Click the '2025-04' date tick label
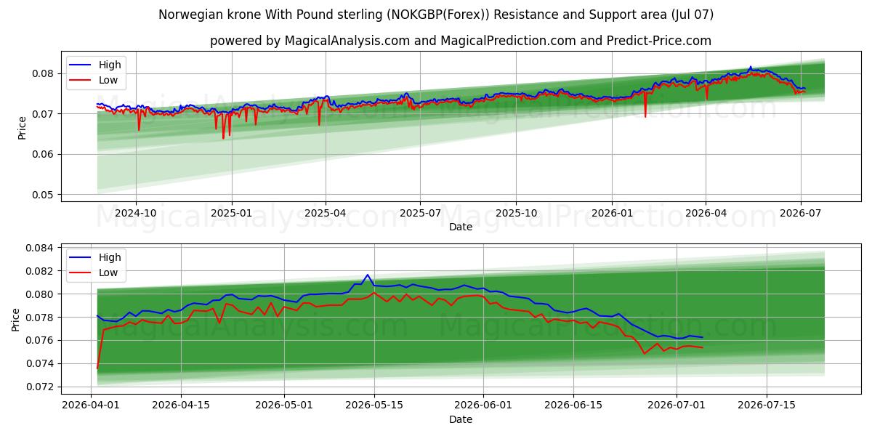The width and height of the screenshot is (872, 436). coord(326,213)
